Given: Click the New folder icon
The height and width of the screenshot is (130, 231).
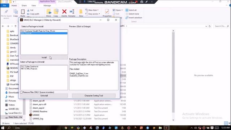Looking at the screenshot, I should 81,12.
